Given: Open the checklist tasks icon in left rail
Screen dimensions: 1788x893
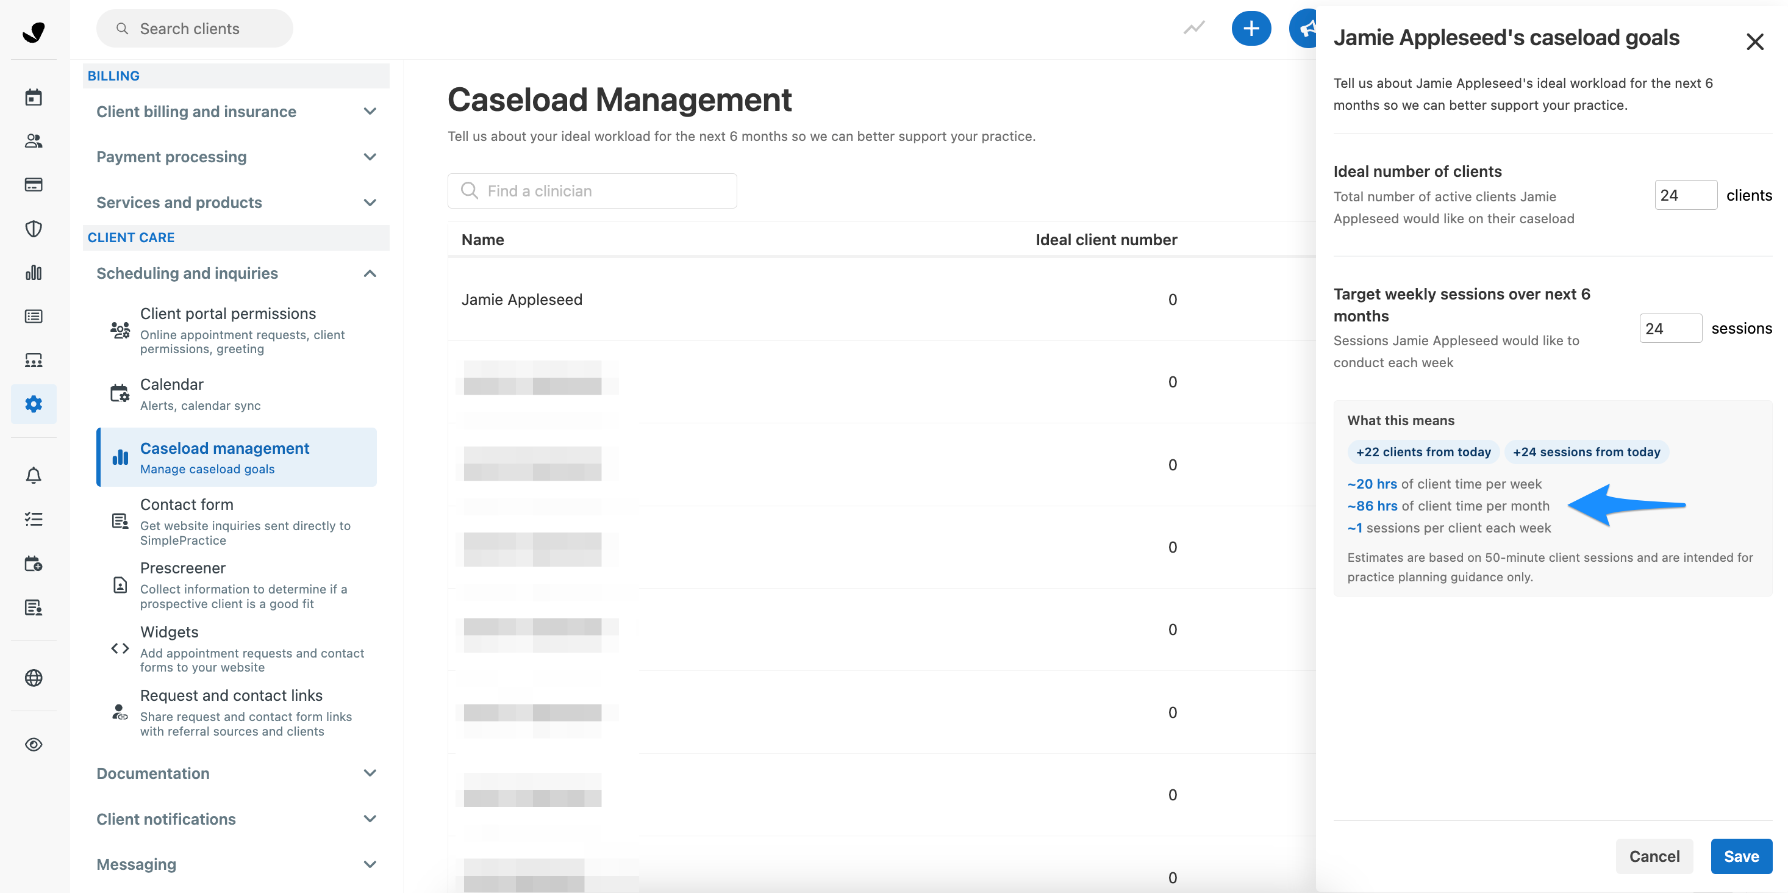Looking at the screenshot, I should 34,520.
